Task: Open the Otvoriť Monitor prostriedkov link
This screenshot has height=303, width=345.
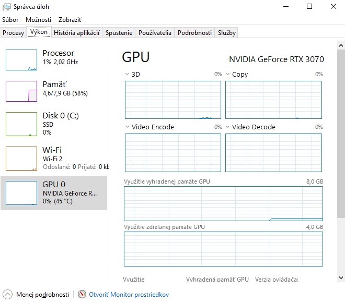Action: 129,295
